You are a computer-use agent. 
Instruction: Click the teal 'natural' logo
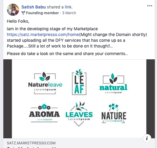(113, 83)
